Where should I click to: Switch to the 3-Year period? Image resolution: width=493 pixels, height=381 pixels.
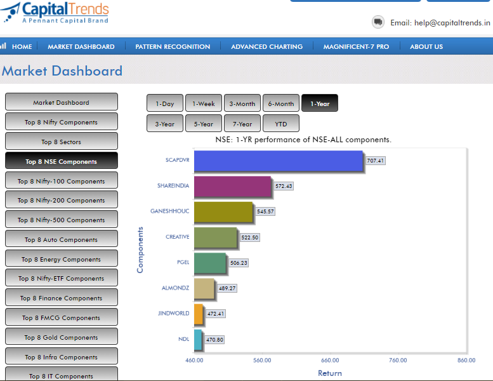165,124
